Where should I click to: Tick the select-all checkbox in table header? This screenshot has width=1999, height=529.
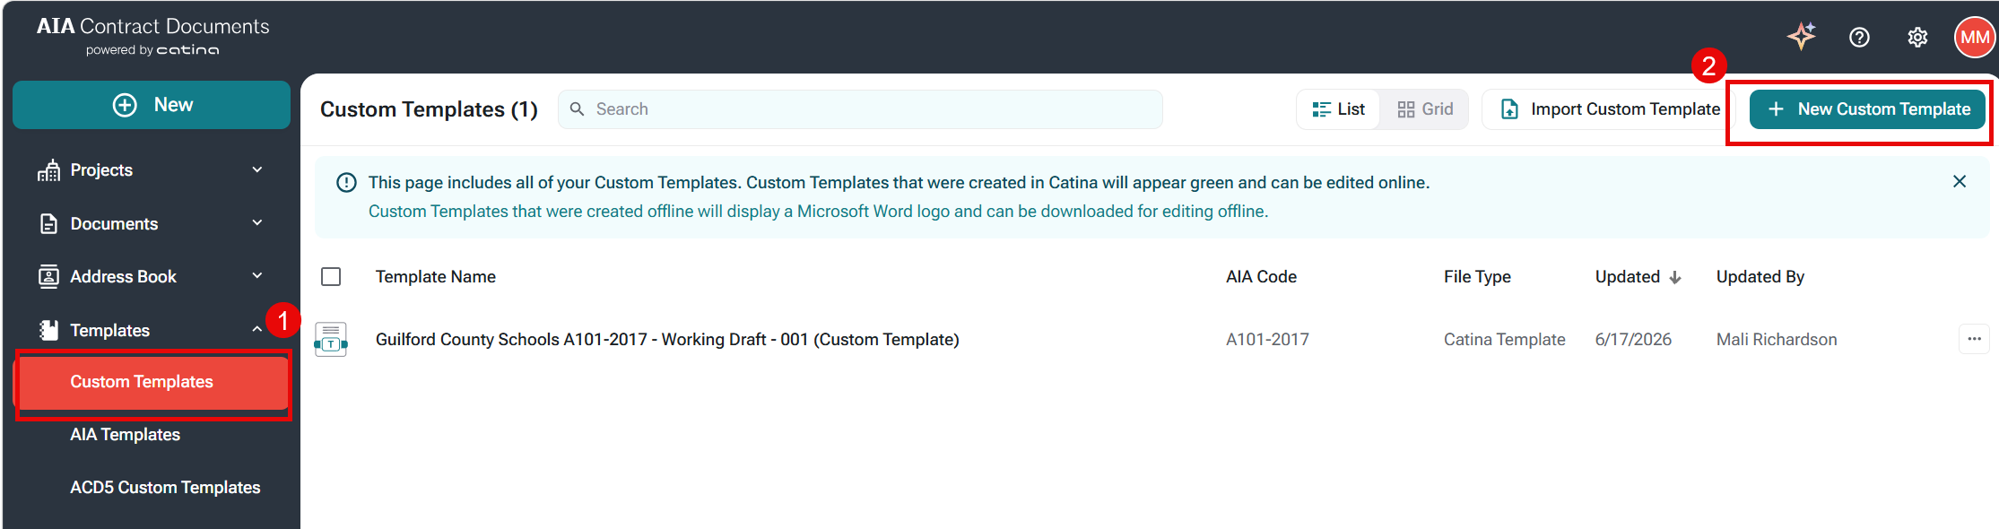pos(331,276)
